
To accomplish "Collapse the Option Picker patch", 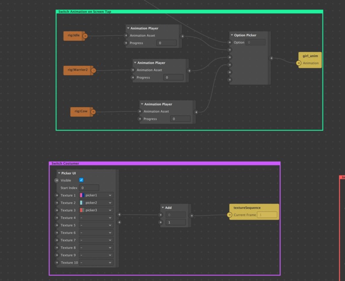I will (x=232, y=35).
